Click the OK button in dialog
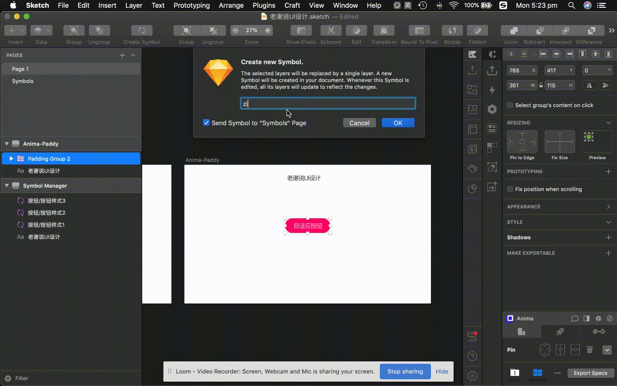 pos(398,123)
